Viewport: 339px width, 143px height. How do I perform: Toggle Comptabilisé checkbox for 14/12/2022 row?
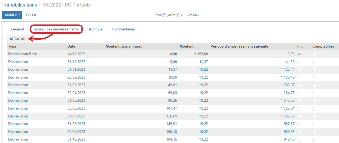tap(314, 54)
